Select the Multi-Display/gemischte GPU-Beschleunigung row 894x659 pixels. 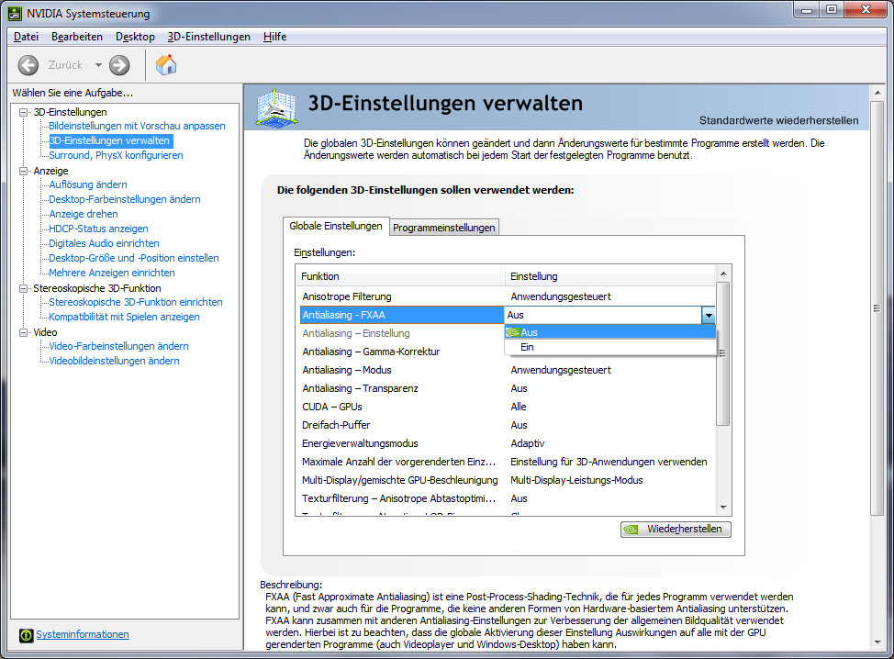click(x=508, y=480)
